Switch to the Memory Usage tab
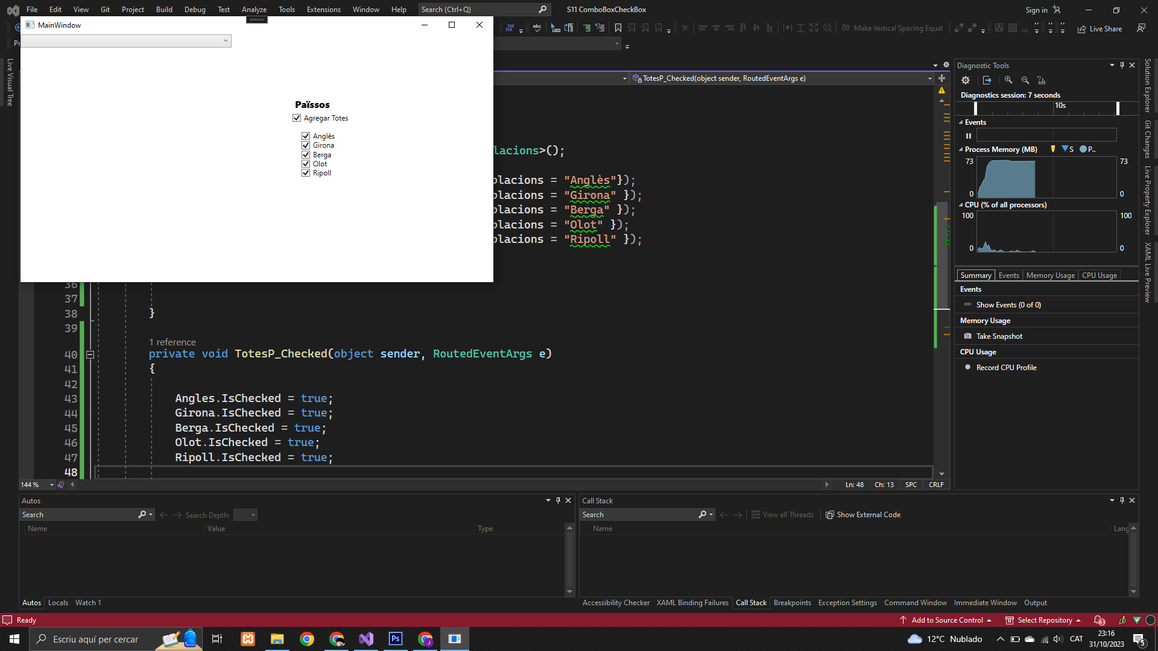The image size is (1158, 651). click(x=1050, y=275)
